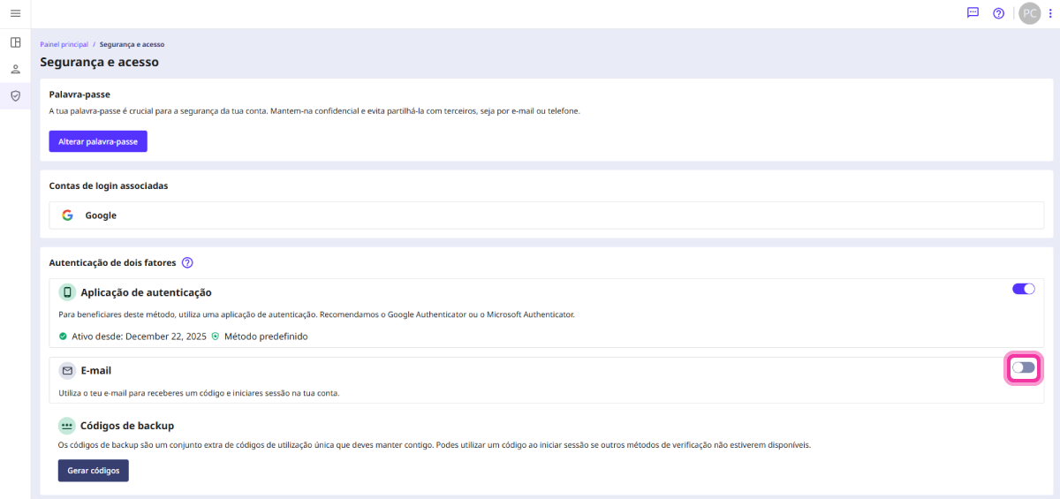
Task: Click Autenticação de dois fatores heading
Action: (112, 262)
